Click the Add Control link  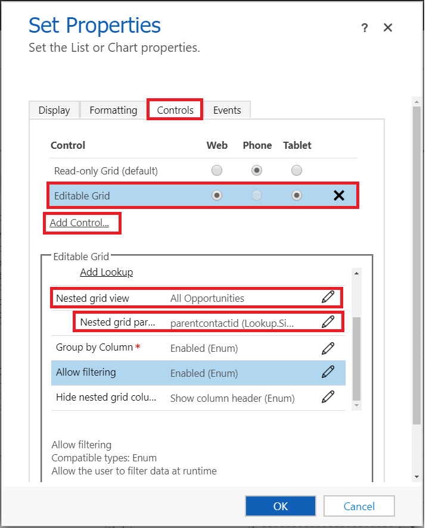click(79, 223)
